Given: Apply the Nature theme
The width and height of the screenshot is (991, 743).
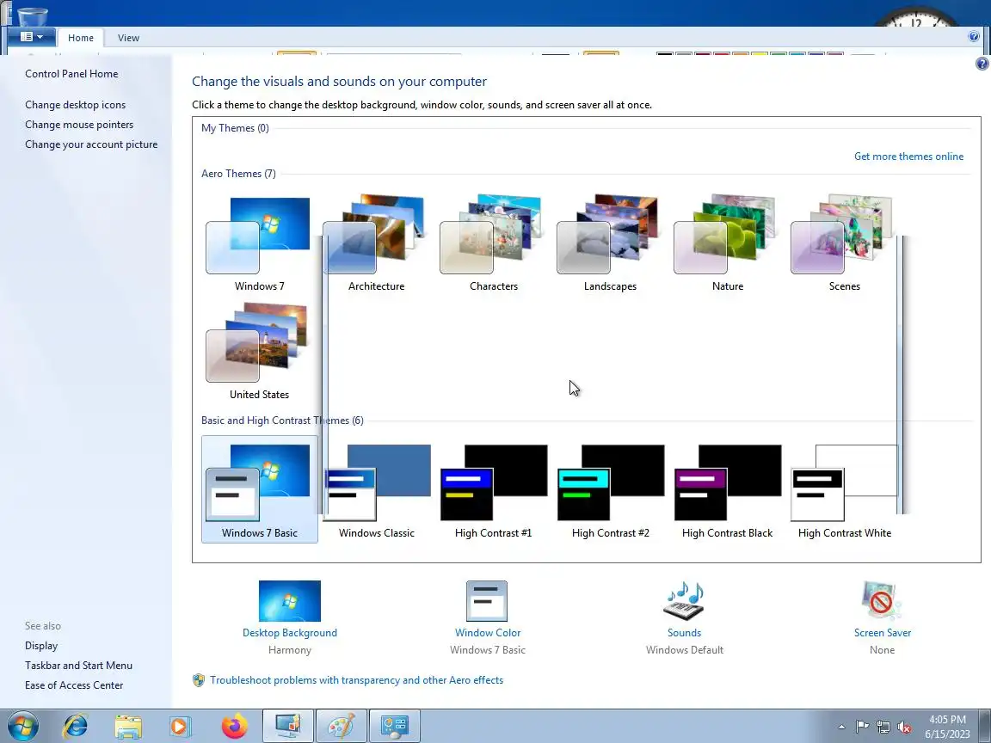Looking at the screenshot, I should (x=727, y=243).
